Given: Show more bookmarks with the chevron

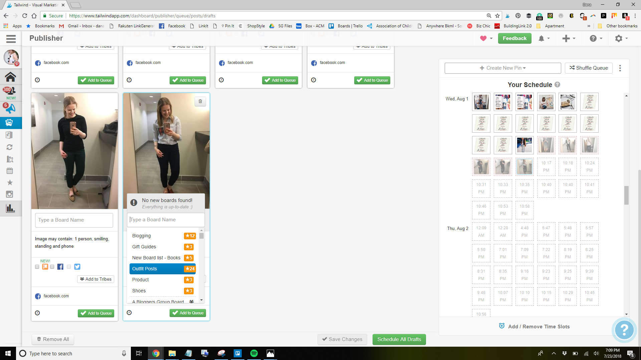Looking at the screenshot, I should (x=589, y=26).
